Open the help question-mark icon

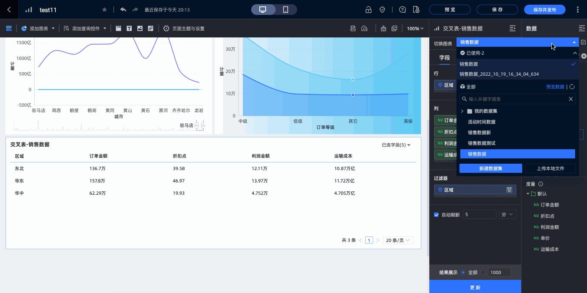click(x=403, y=9)
